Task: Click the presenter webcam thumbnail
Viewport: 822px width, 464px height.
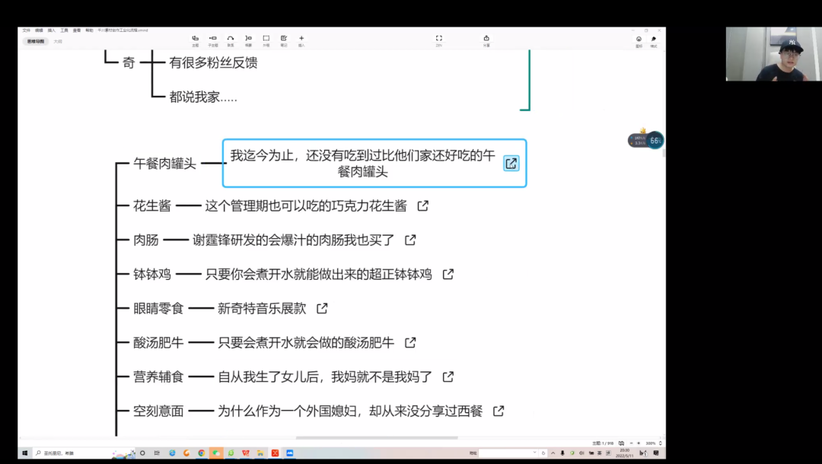Action: [x=774, y=54]
